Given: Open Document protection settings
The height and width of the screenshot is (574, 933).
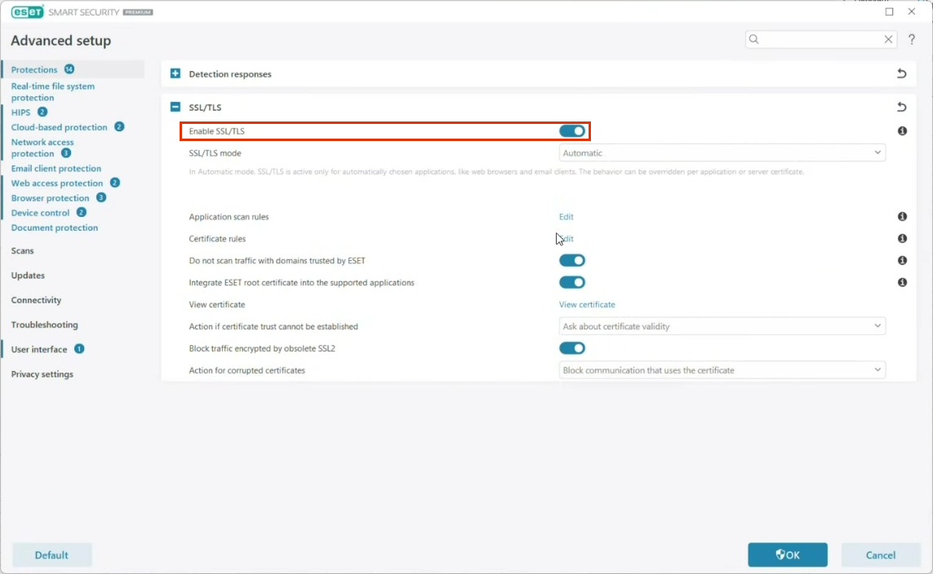Looking at the screenshot, I should (x=54, y=227).
